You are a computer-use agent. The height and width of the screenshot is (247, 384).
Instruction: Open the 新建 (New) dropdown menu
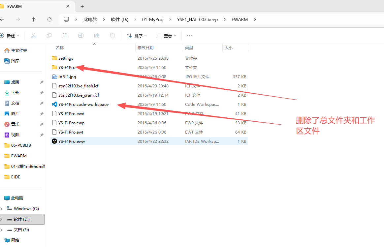click(10, 36)
